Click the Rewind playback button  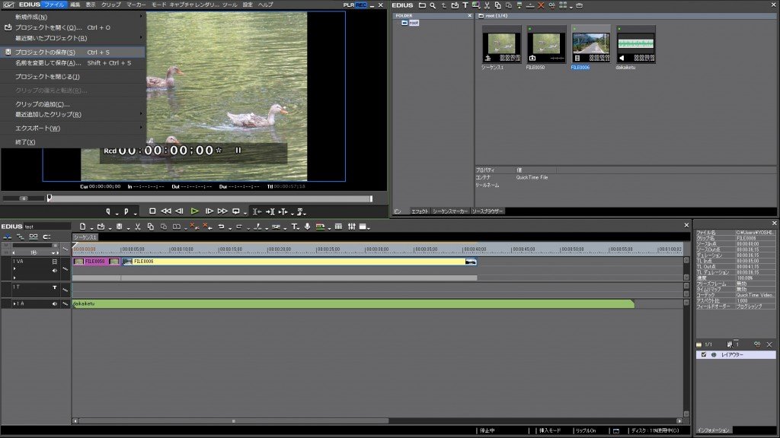point(165,211)
